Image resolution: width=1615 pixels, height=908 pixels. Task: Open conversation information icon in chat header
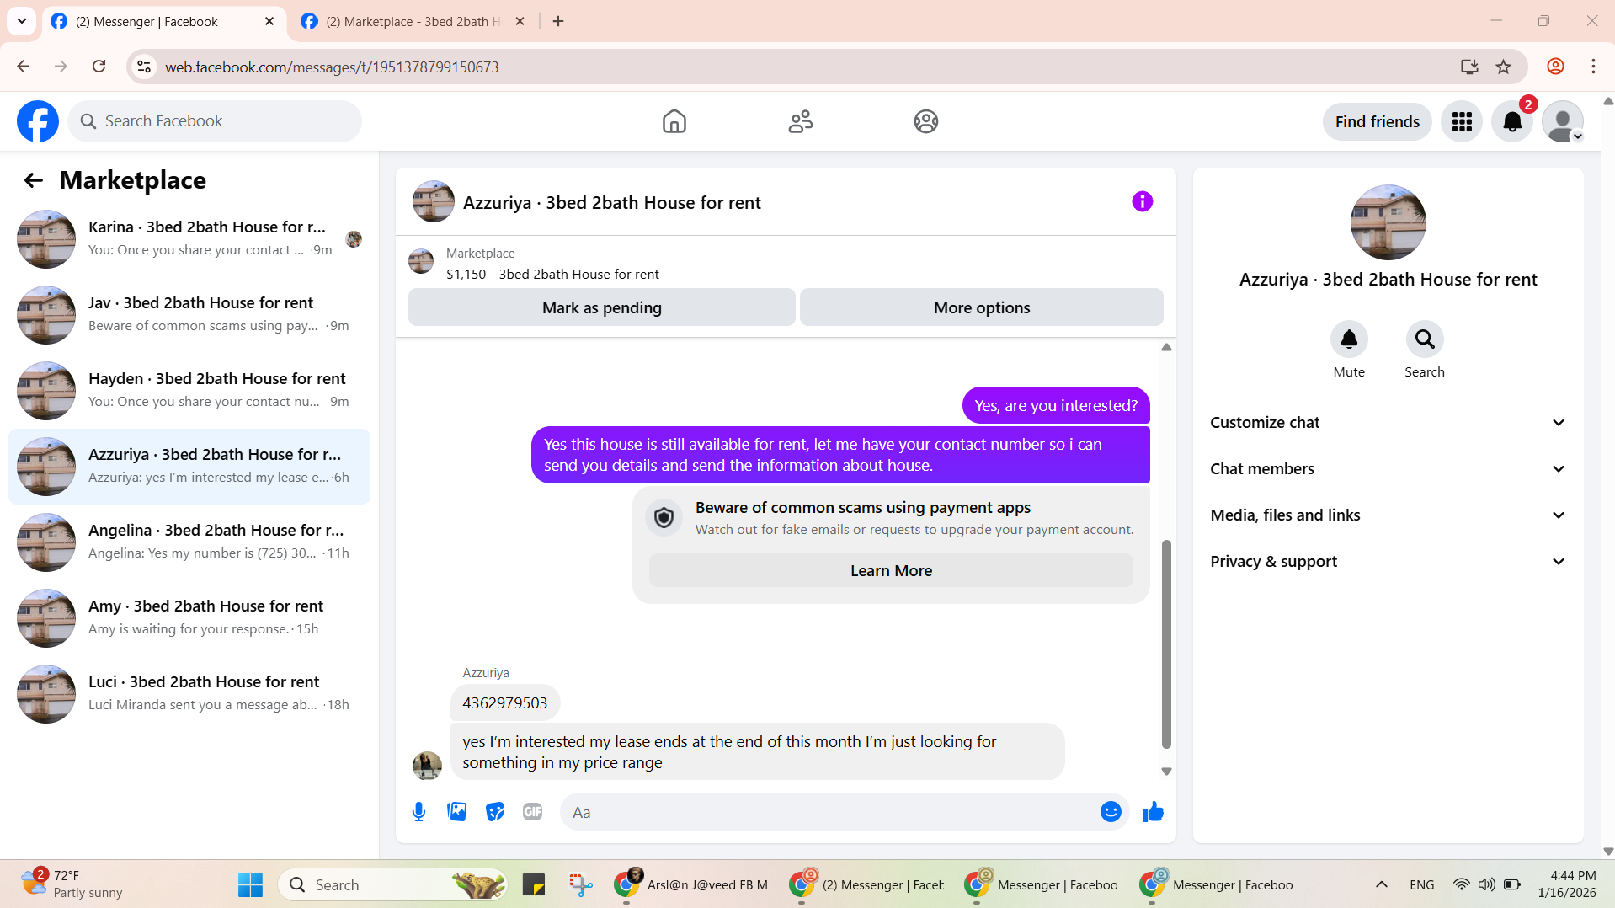pos(1142,201)
